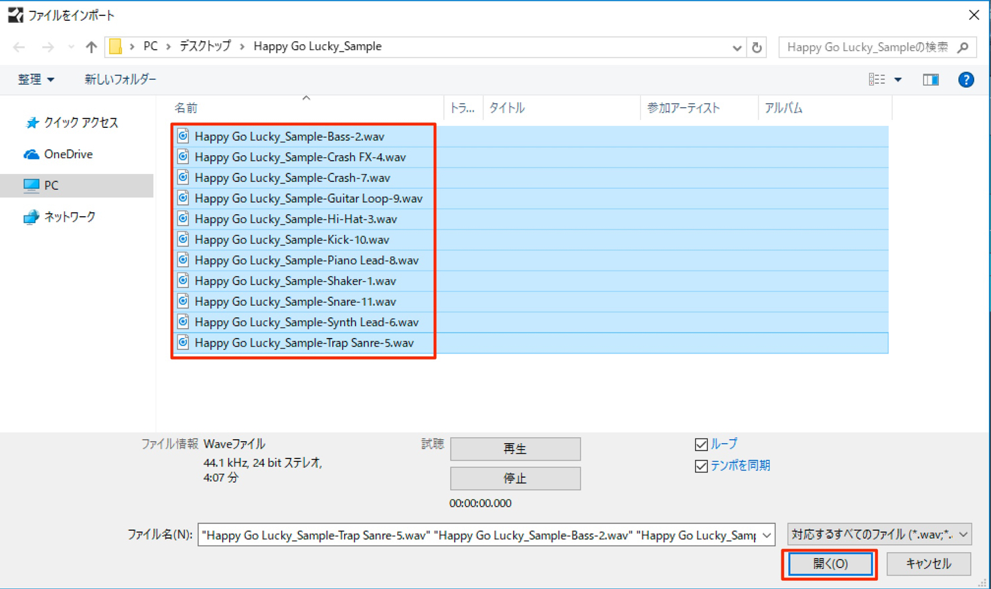Sort by the トラ... column header

pyautogui.click(x=463, y=108)
